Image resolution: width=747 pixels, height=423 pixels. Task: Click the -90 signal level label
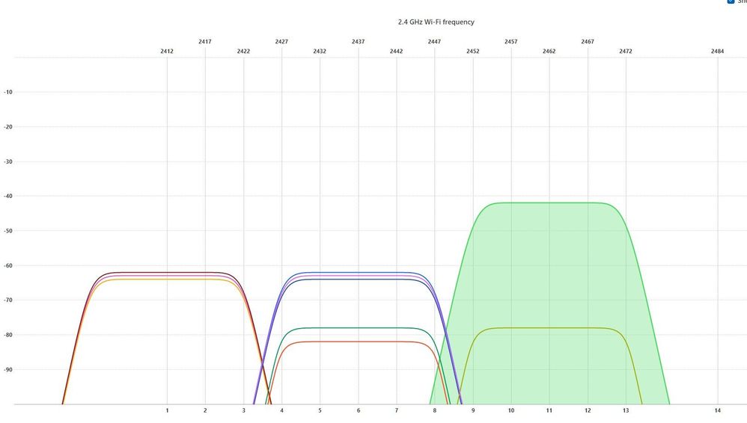point(8,370)
